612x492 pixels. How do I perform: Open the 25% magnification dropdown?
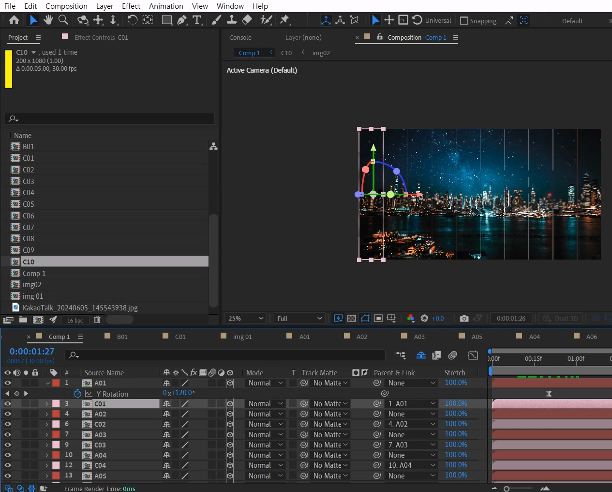[246, 318]
